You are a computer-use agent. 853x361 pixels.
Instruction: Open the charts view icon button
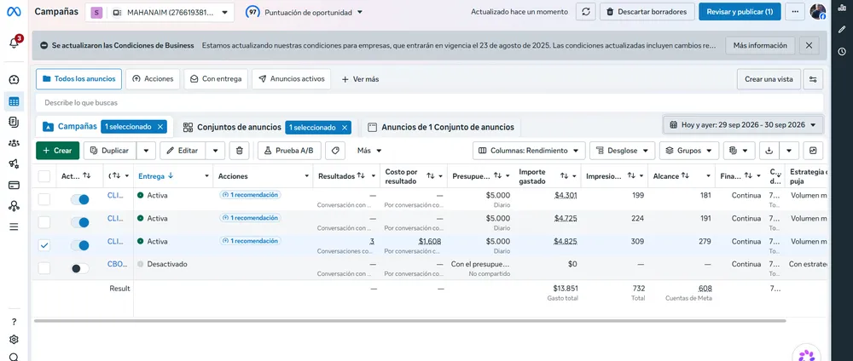click(x=813, y=151)
